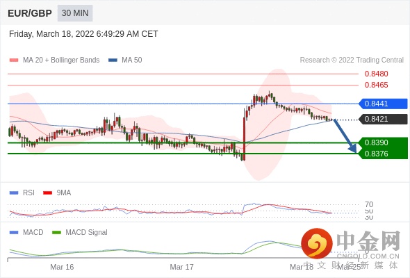This screenshot has height=278, width=410.
Task: Click the blue MACD legend marker
Action: tap(14, 233)
